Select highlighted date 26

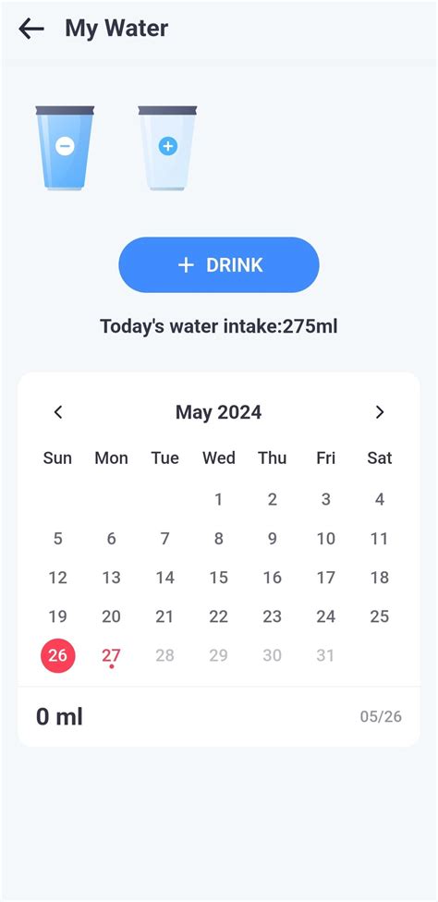[57, 655]
